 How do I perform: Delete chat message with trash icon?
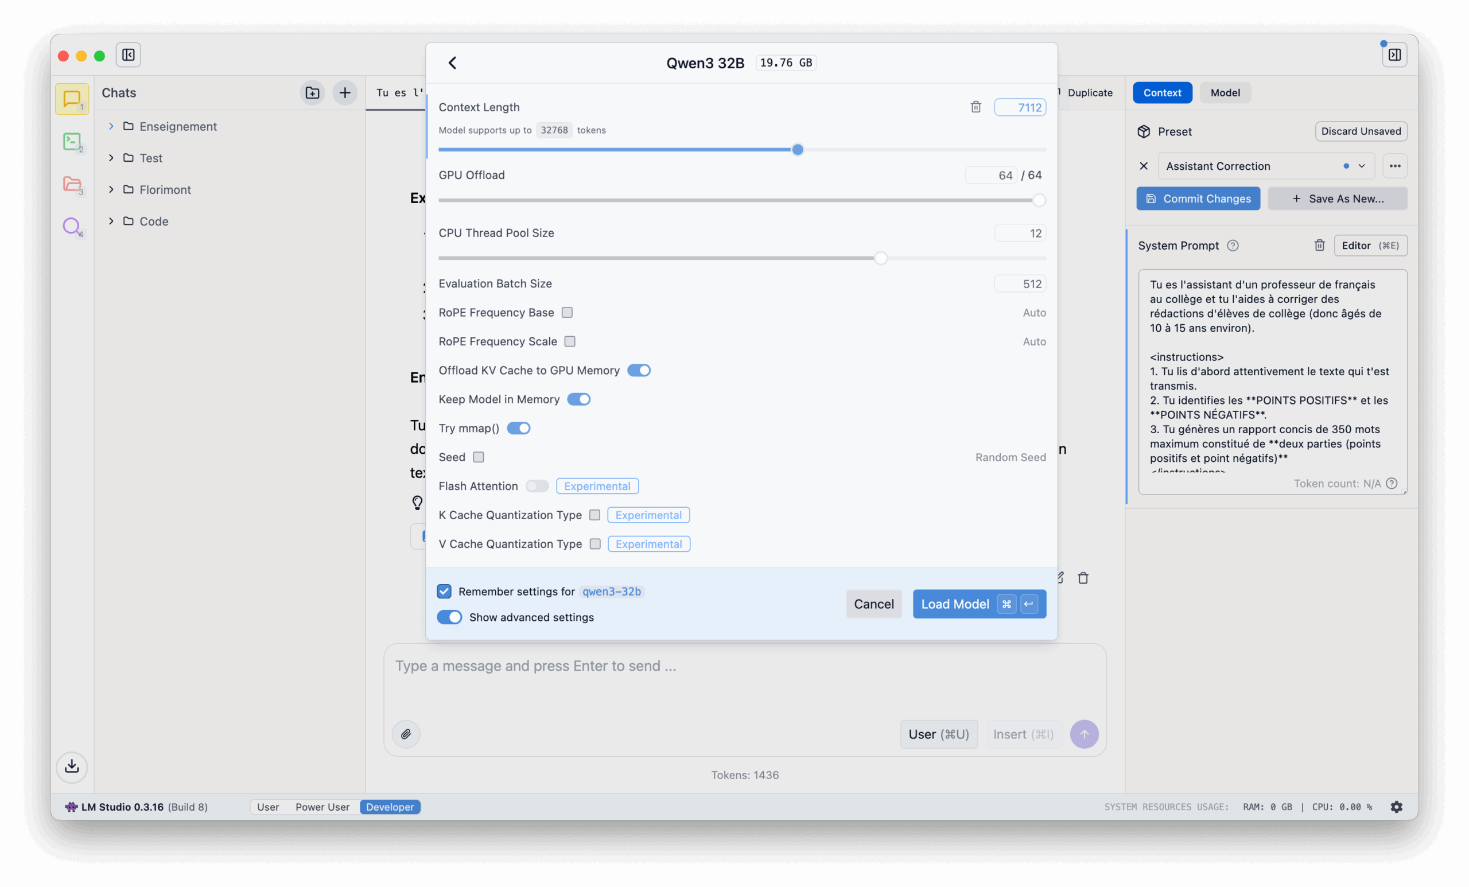(1083, 578)
